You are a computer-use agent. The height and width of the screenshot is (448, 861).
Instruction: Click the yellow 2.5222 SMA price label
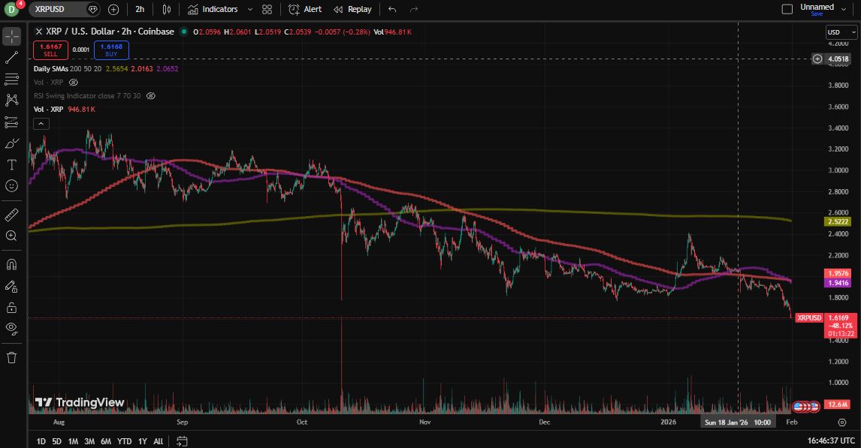[838, 221]
